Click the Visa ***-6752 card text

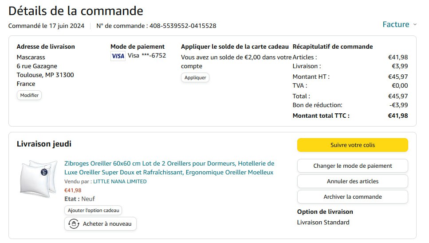[x=146, y=56]
